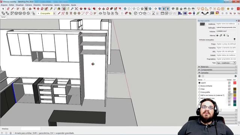
Task: Activate the Pan hand tool
Action: [68, 9]
